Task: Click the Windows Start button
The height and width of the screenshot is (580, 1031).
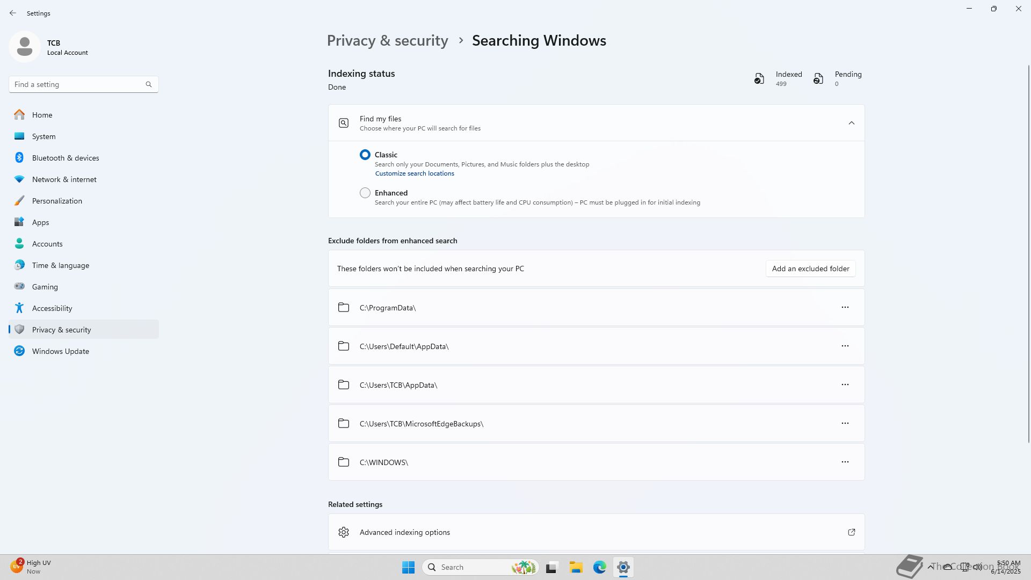Action: coord(408,567)
